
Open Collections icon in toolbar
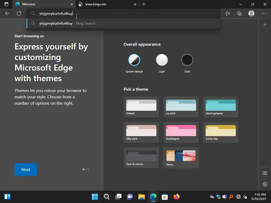(239, 13)
